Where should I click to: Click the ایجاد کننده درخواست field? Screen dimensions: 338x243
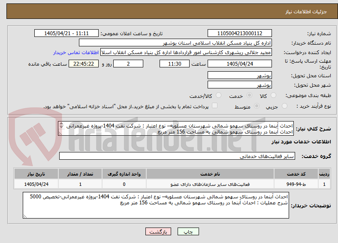[x=186, y=52]
